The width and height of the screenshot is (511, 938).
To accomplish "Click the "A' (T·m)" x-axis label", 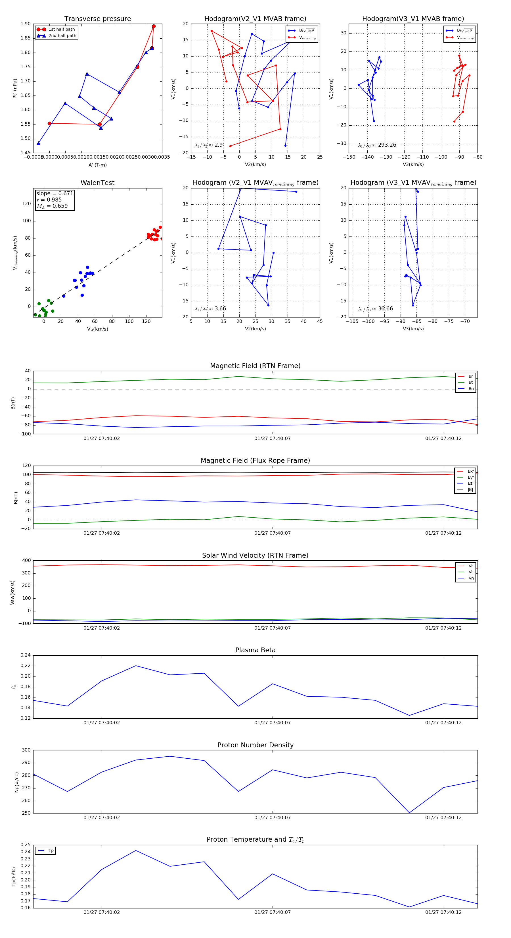I will pyautogui.click(x=97, y=165).
